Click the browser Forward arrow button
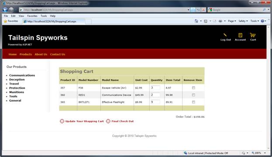Viewport: 272px width, 157px height. click(x=11, y=10)
